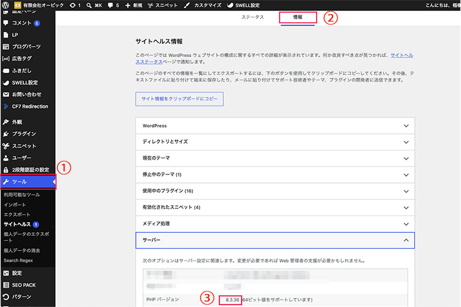Expand the 使用中のプラグイン (16) section chevron
Viewport: 461px width, 307px height.
[406, 191]
